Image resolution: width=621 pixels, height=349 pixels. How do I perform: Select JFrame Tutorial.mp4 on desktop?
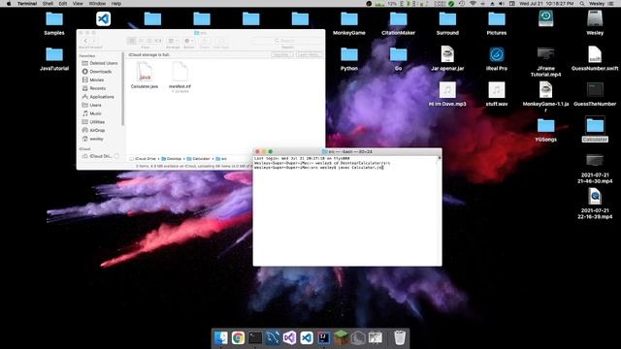(x=545, y=62)
